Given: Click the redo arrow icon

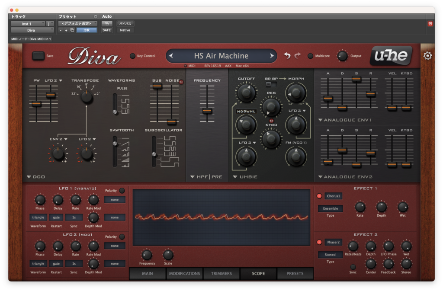Looking at the screenshot, I should pyautogui.click(x=298, y=56).
